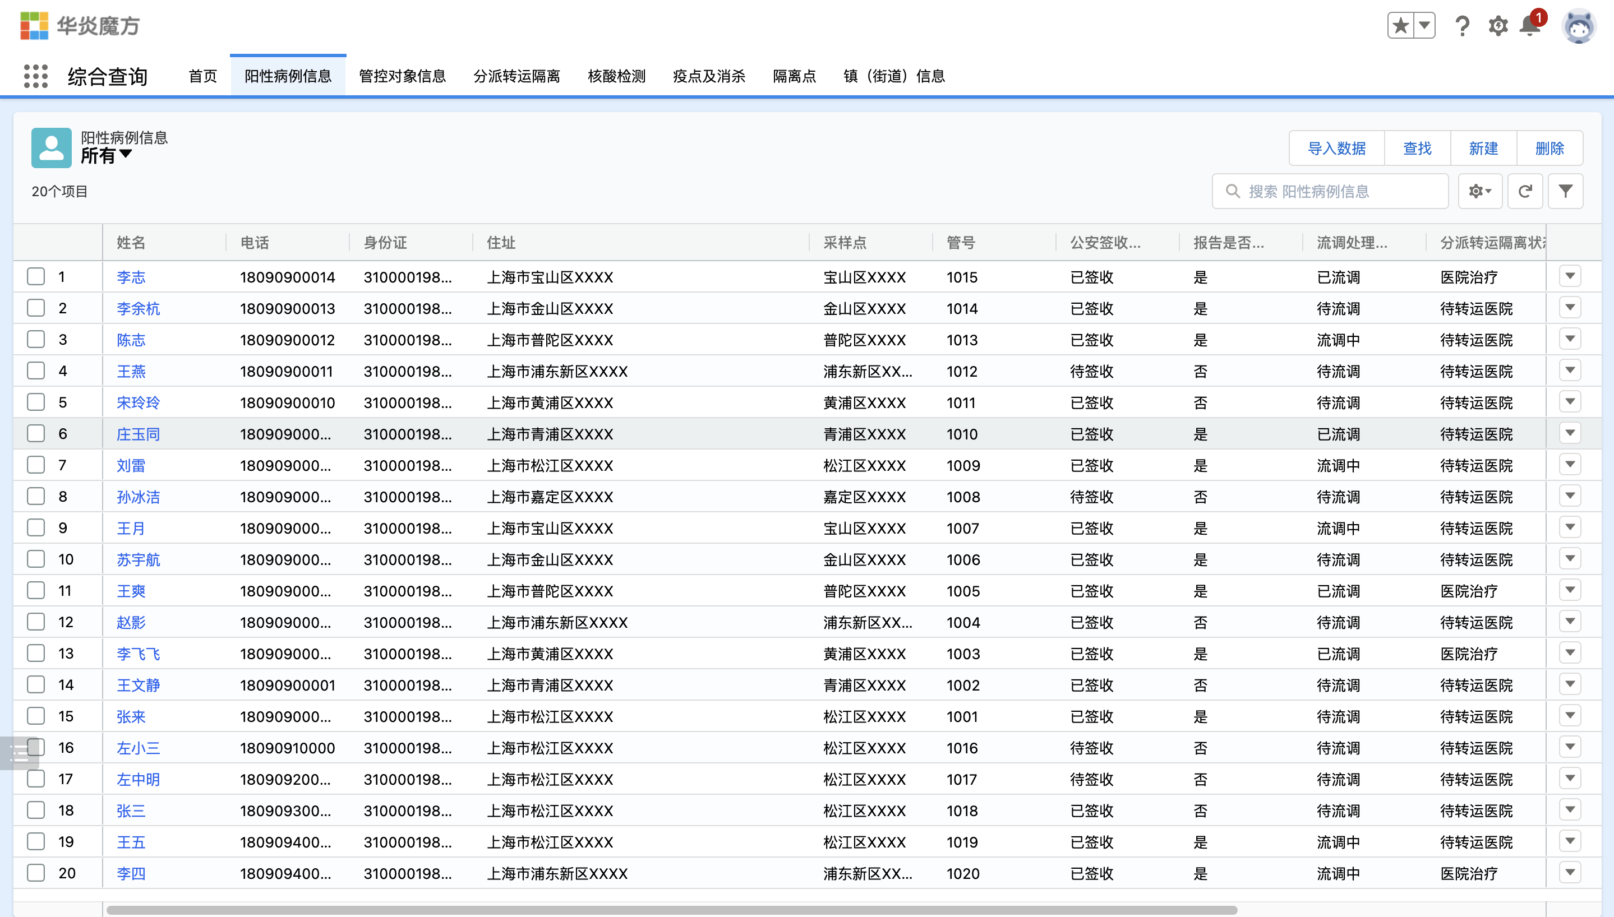Viewport: 1614px width, 917px height.
Task: Select the 阳性病例信息 tab
Action: tap(288, 76)
